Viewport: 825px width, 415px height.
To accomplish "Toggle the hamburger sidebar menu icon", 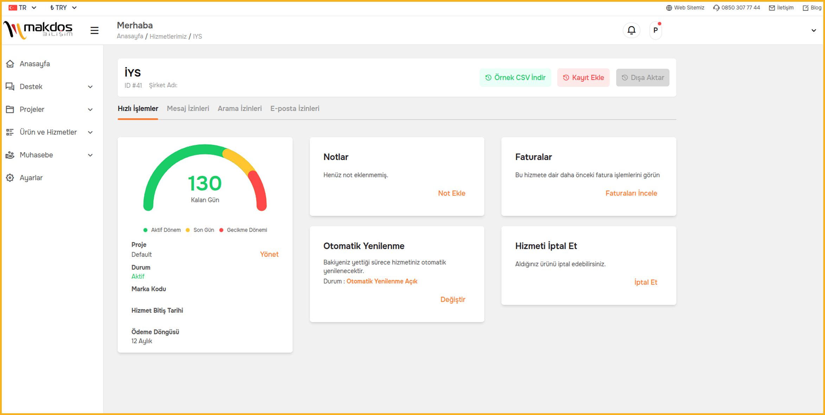I will pos(94,30).
